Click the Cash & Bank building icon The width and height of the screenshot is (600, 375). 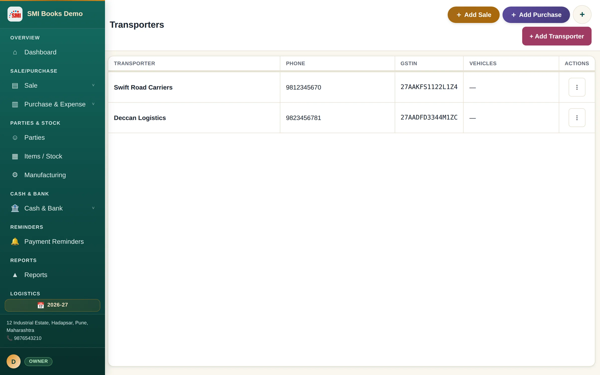(x=15, y=208)
